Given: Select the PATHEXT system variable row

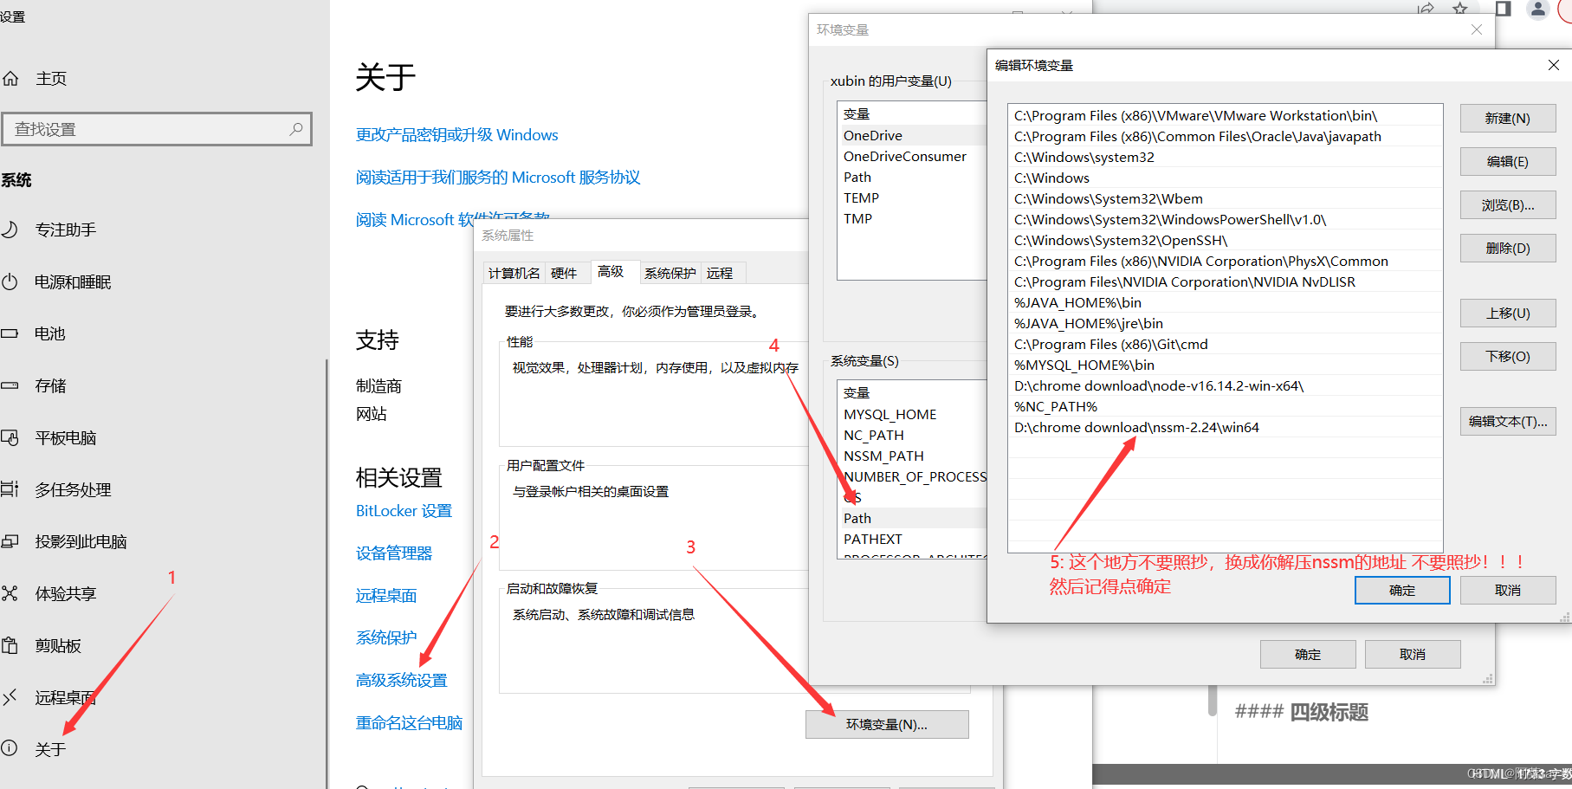Looking at the screenshot, I should coord(912,540).
